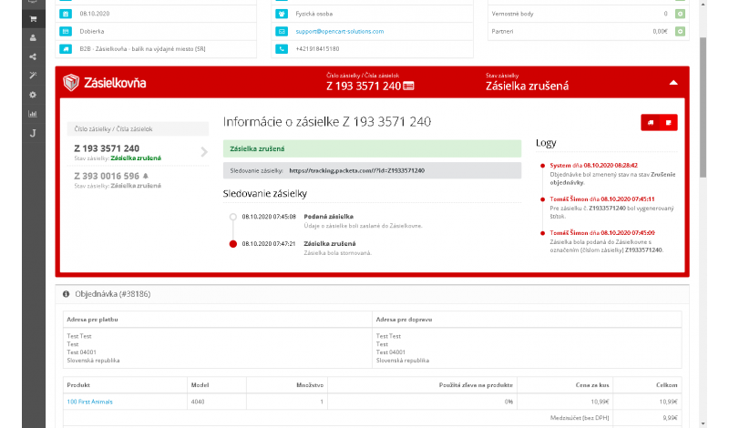Click the Model value 4040 cell
Screen dimensions: 729x428
tap(217, 402)
